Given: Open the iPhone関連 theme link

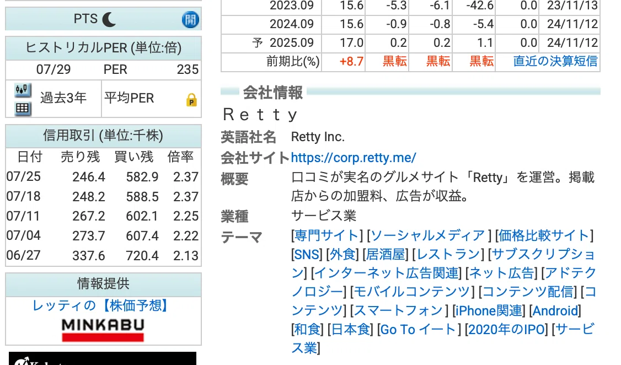Looking at the screenshot, I should (x=489, y=310).
